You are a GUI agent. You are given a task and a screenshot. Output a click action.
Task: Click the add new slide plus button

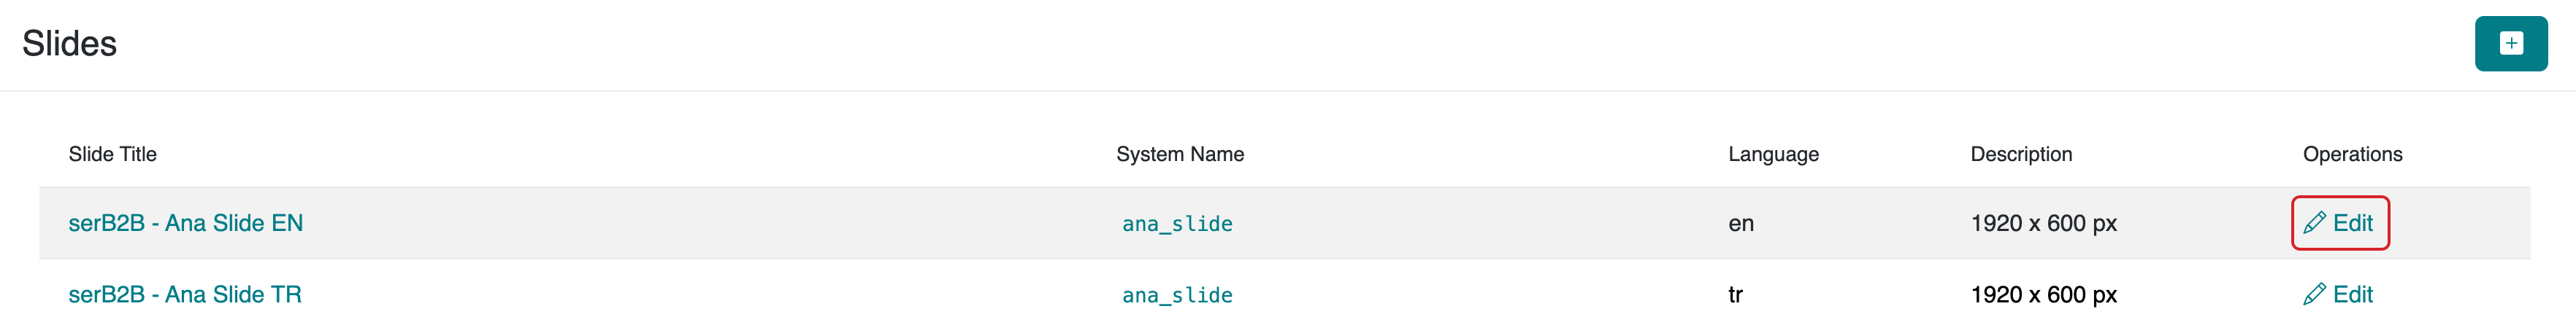[2510, 44]
